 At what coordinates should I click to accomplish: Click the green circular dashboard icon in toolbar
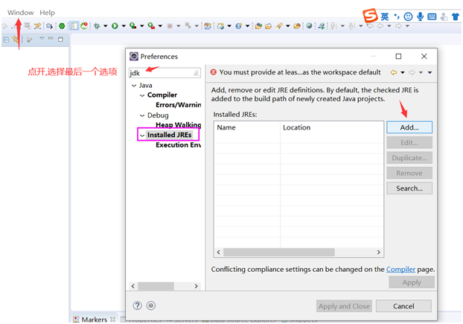(x=62, y=26)
